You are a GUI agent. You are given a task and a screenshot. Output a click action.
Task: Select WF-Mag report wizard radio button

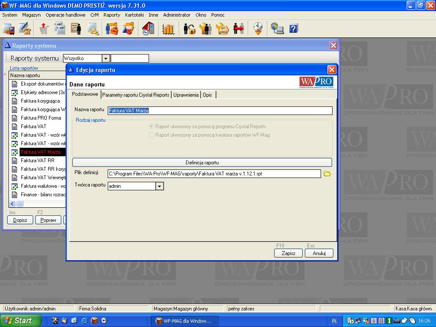pyautogui.click(x=151, y=135)
